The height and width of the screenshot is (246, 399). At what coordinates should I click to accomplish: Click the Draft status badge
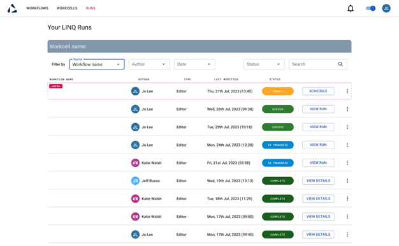tap(278, 91)
